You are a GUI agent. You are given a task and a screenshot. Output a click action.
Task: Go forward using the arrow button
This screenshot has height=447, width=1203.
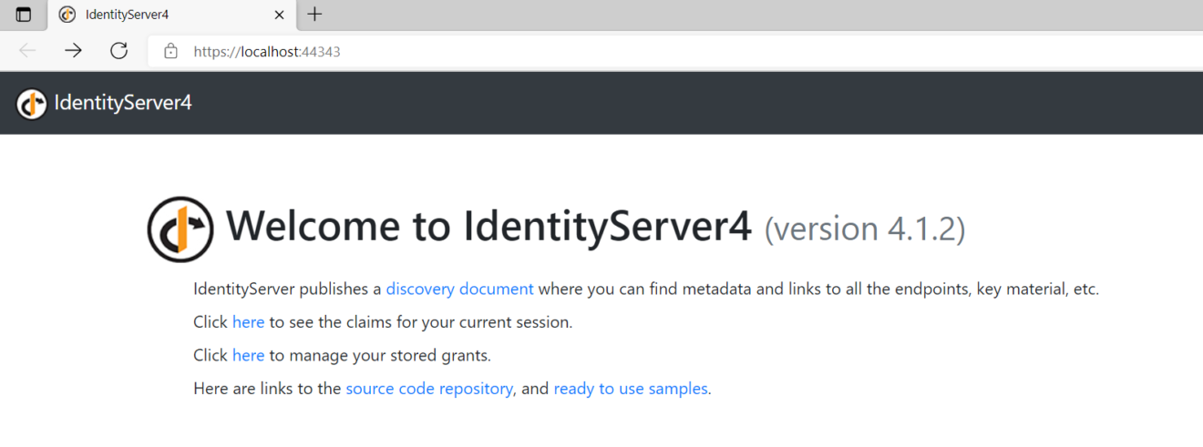tap(73, 51)
